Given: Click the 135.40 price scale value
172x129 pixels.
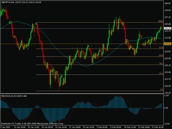Looking at the screenshot, I should point(168,24).
